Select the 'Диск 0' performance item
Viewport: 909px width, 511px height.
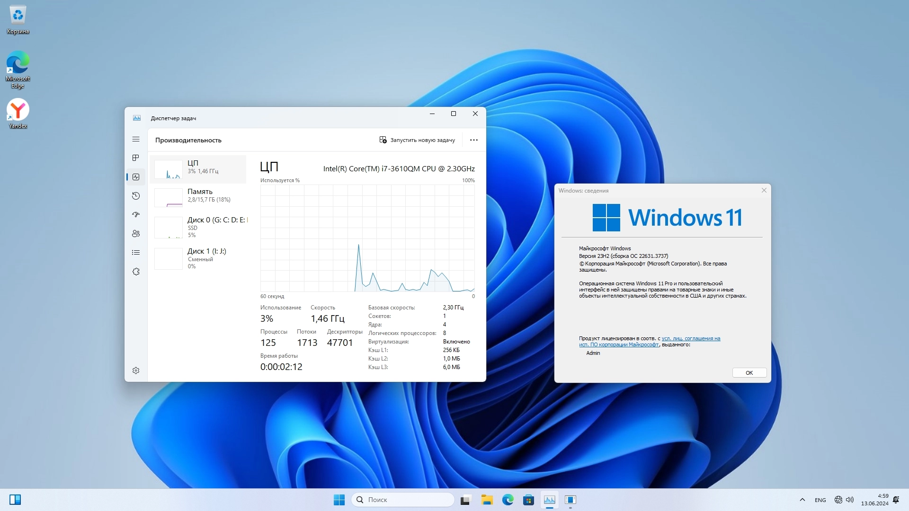(x=199, y=227)
